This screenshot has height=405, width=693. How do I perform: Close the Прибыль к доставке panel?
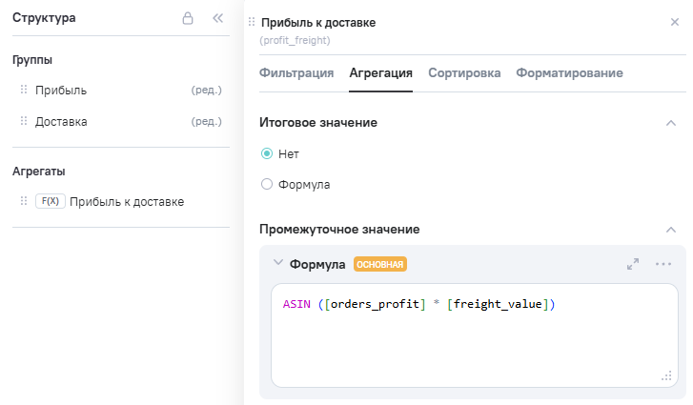[675, 22]
